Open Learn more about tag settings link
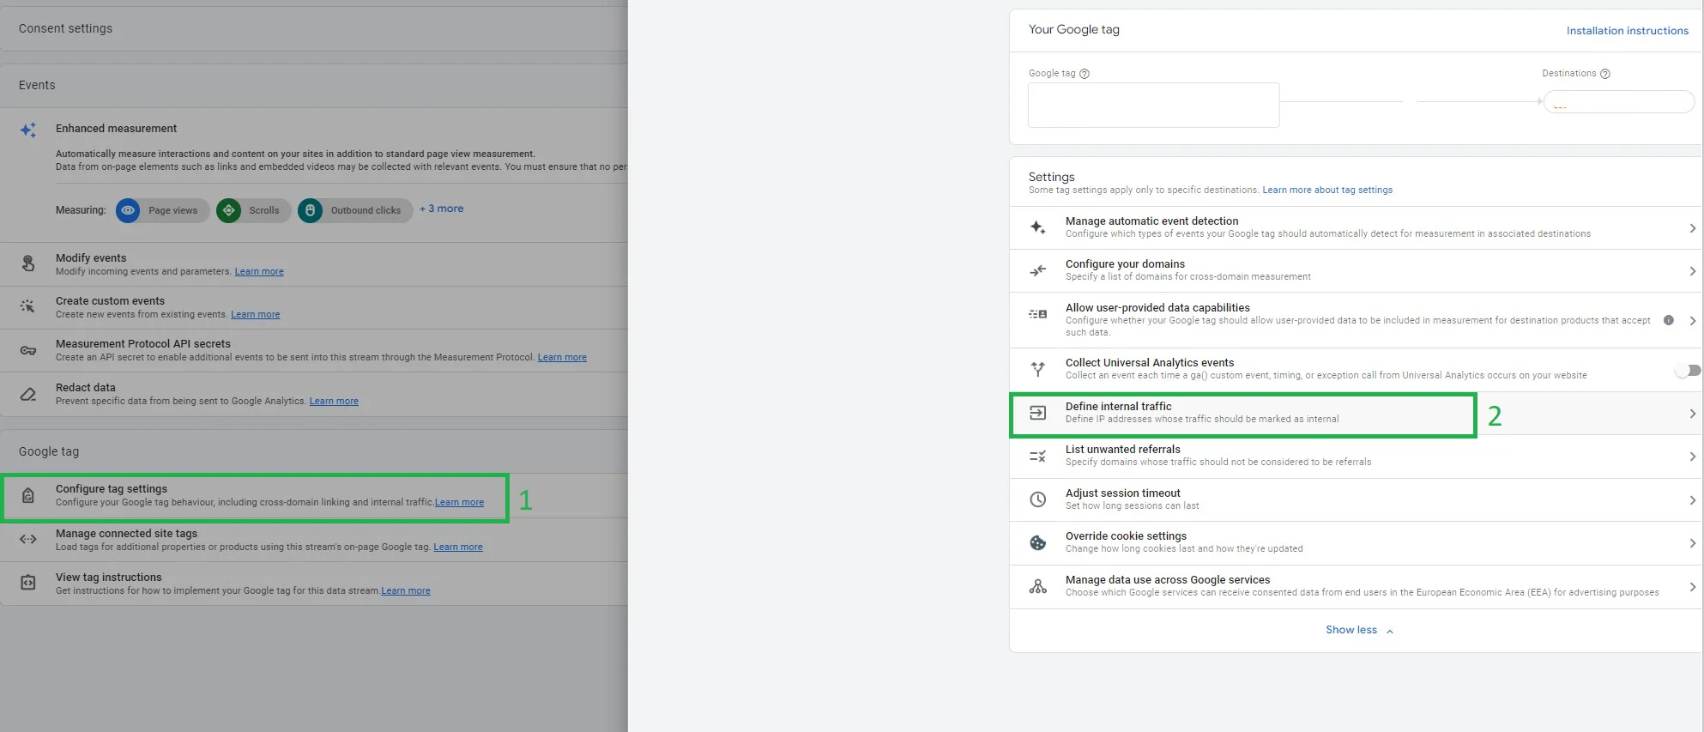 pyautogui.click(x=1327, y=191)
